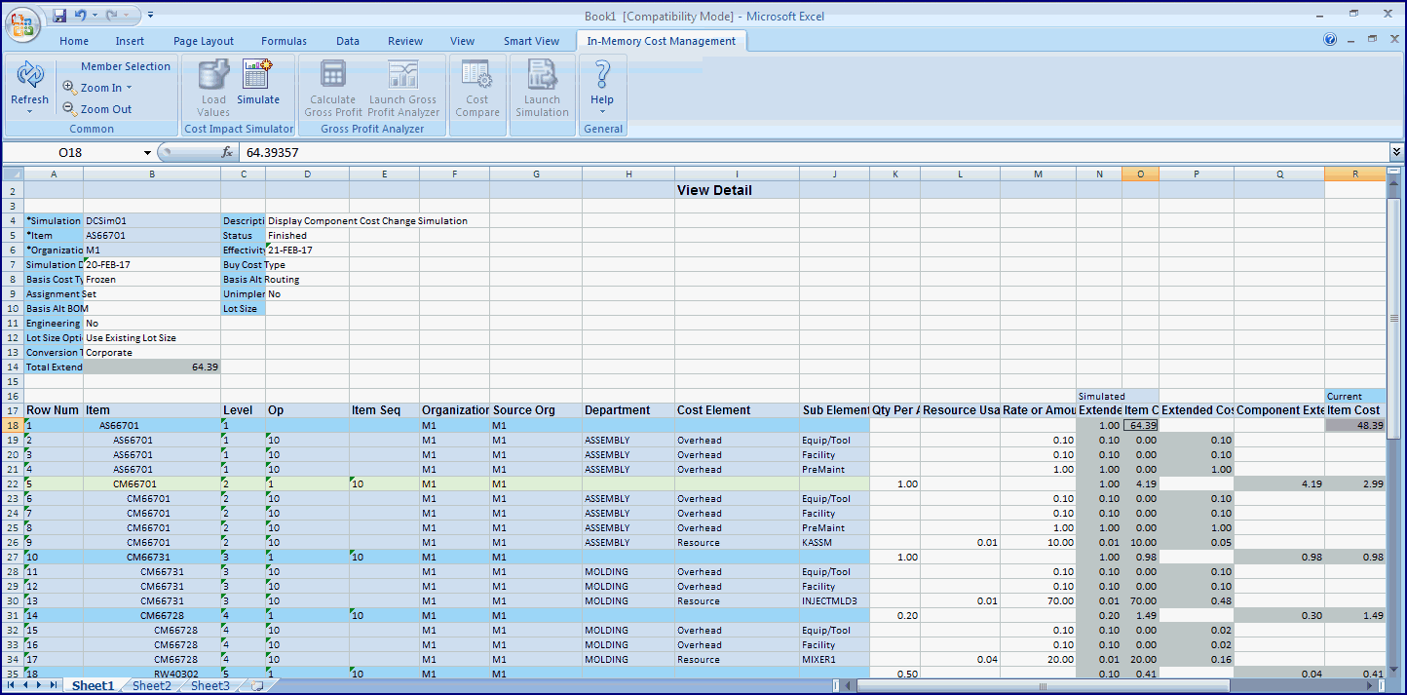Click the Cost Compare icon
The width and height of the screenshot is (1407, 695).
(x=476, y=75)
